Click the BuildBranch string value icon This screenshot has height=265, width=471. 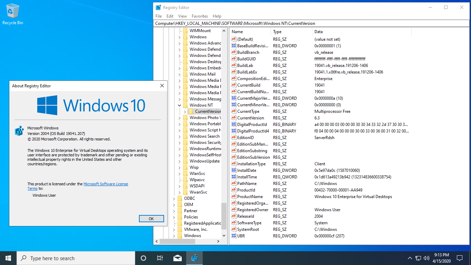click(x=234, y=52)
